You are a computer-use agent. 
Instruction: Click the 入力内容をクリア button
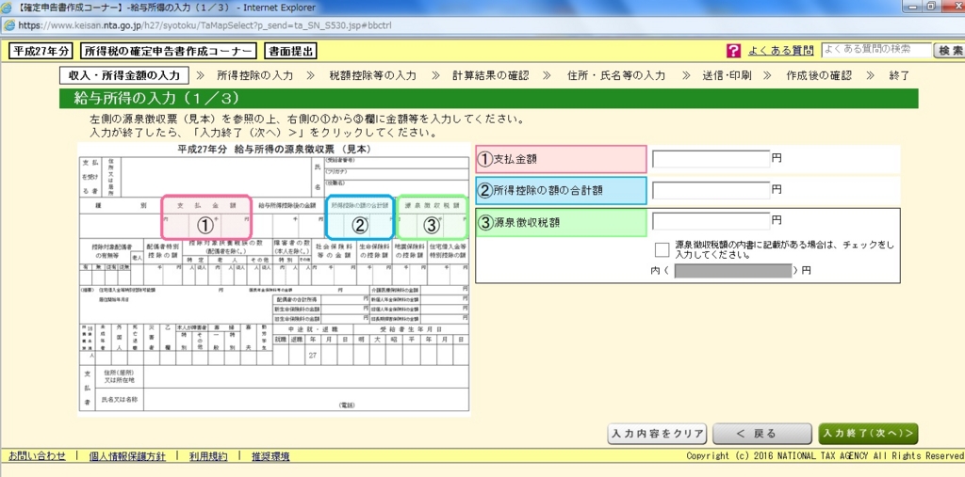pos(657,434)
